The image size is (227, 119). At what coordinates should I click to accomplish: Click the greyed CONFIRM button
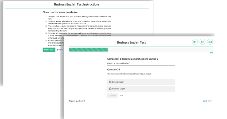click(113, 96)
